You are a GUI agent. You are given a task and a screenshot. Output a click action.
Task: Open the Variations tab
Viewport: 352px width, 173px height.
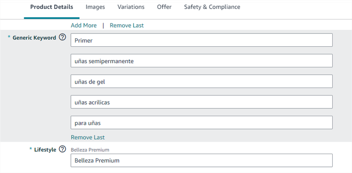coord(131,7)
